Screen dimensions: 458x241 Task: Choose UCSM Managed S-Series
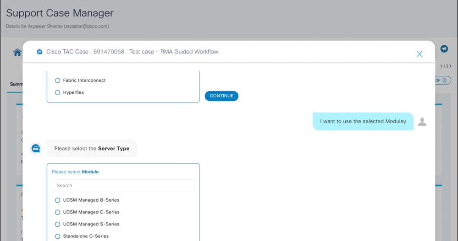(58, 225)
